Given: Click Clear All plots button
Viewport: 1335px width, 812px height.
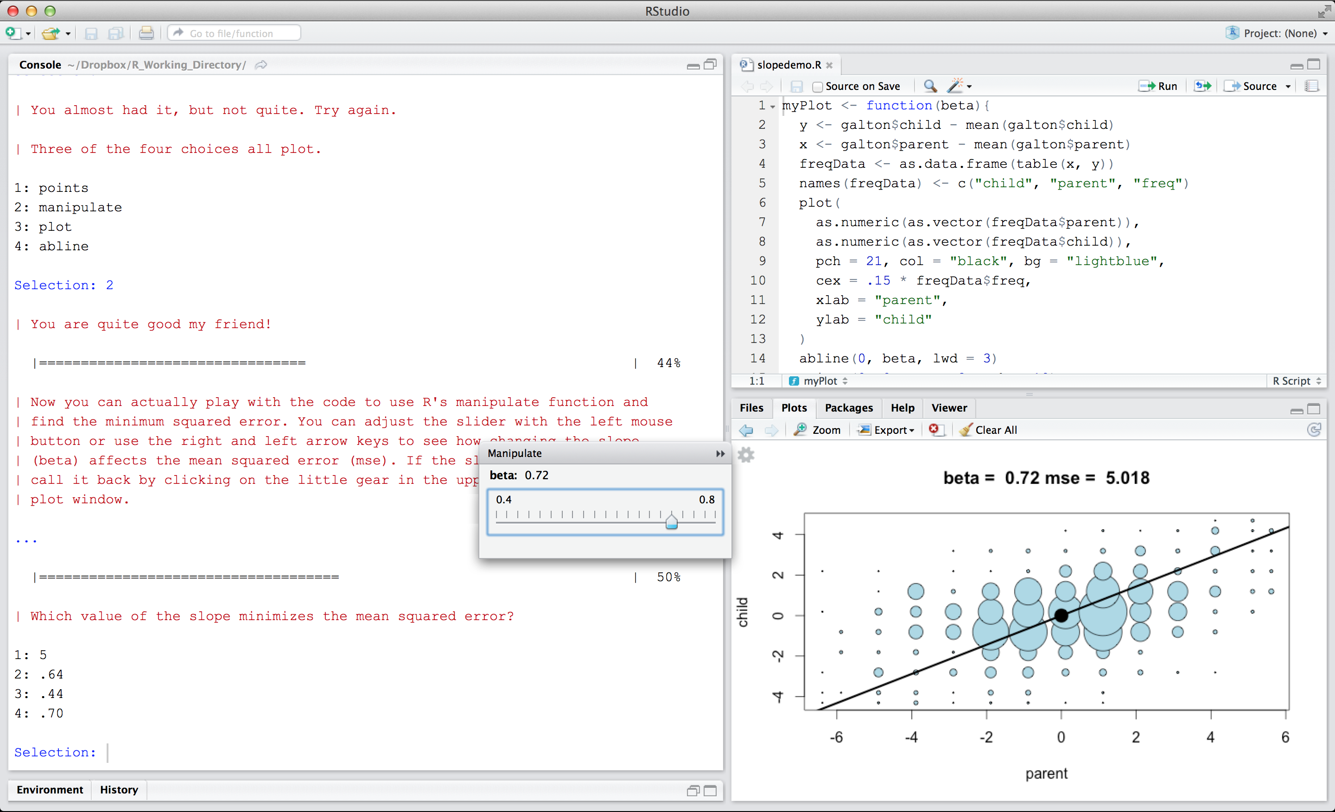Looking at the screenshot, I should 988,430.
